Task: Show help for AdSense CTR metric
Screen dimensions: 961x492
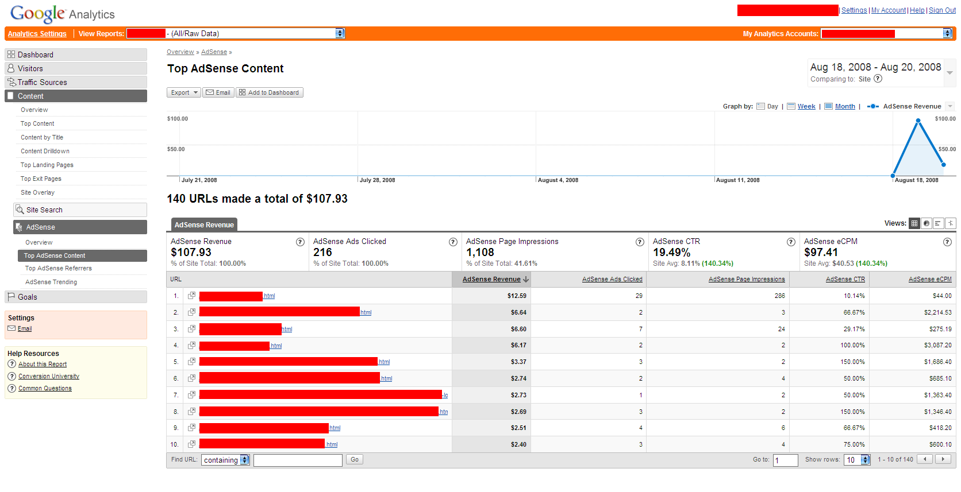Action: tap(791, 242)
